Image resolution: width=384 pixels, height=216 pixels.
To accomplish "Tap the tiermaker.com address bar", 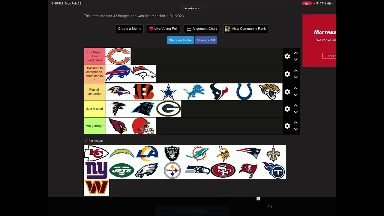I will click(x=192, y=8).
